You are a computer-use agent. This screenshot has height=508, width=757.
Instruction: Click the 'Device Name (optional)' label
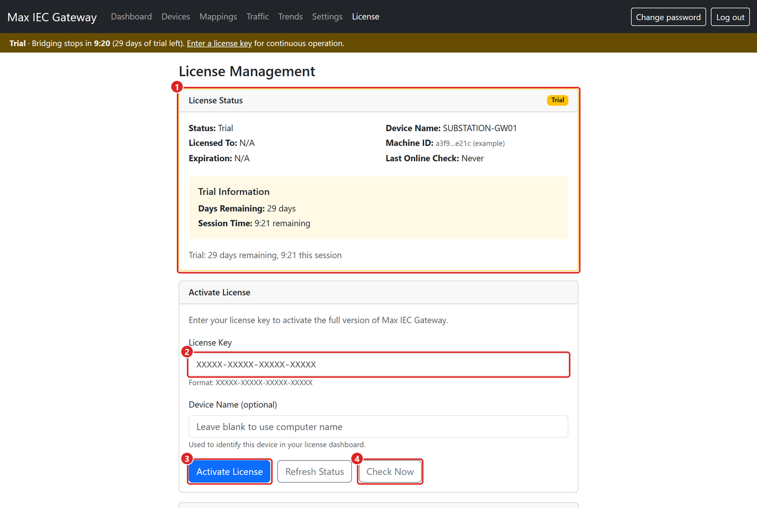233,405
